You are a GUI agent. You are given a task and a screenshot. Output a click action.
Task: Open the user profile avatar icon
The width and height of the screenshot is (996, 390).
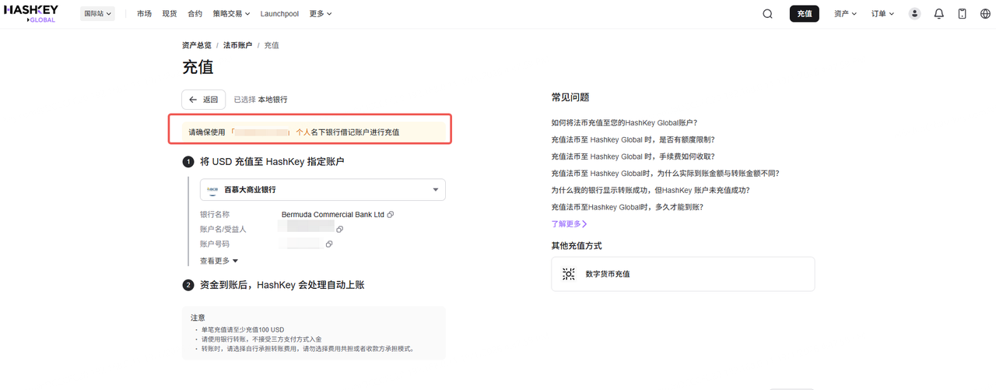915,14
